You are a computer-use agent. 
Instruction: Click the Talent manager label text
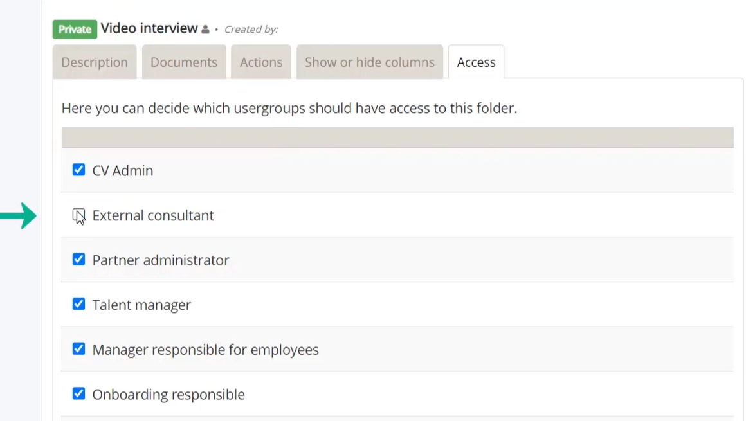141,305
